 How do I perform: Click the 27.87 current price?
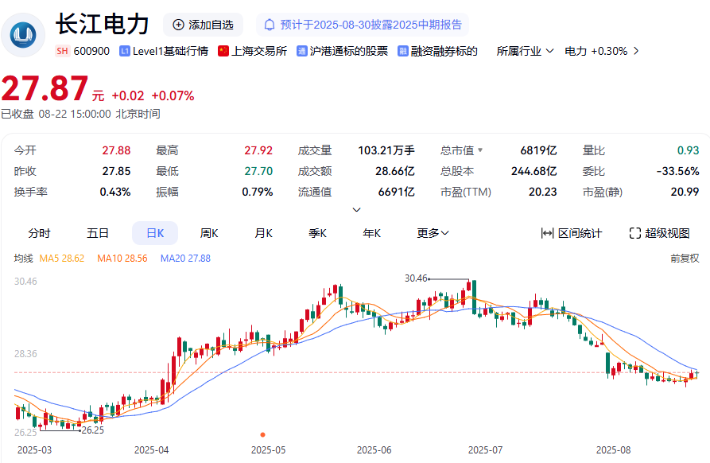45,88
